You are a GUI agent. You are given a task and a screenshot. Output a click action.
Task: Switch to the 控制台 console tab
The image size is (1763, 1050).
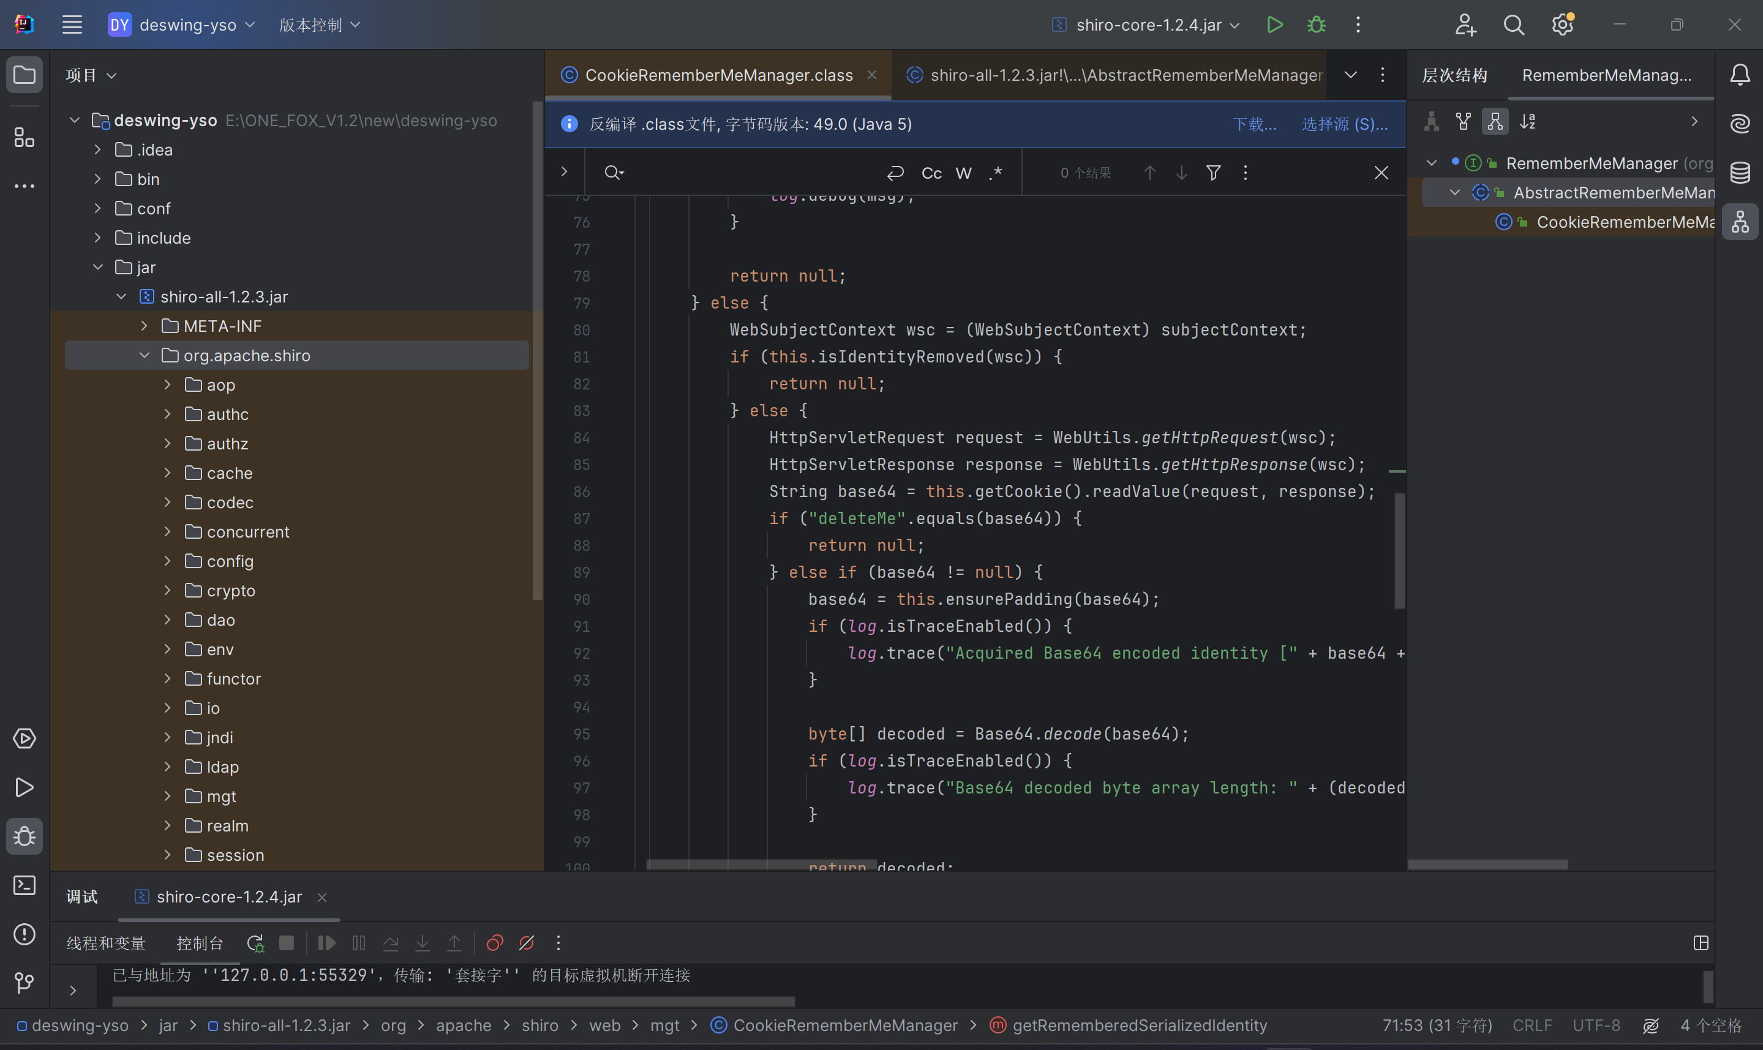(x=200, y=942)
